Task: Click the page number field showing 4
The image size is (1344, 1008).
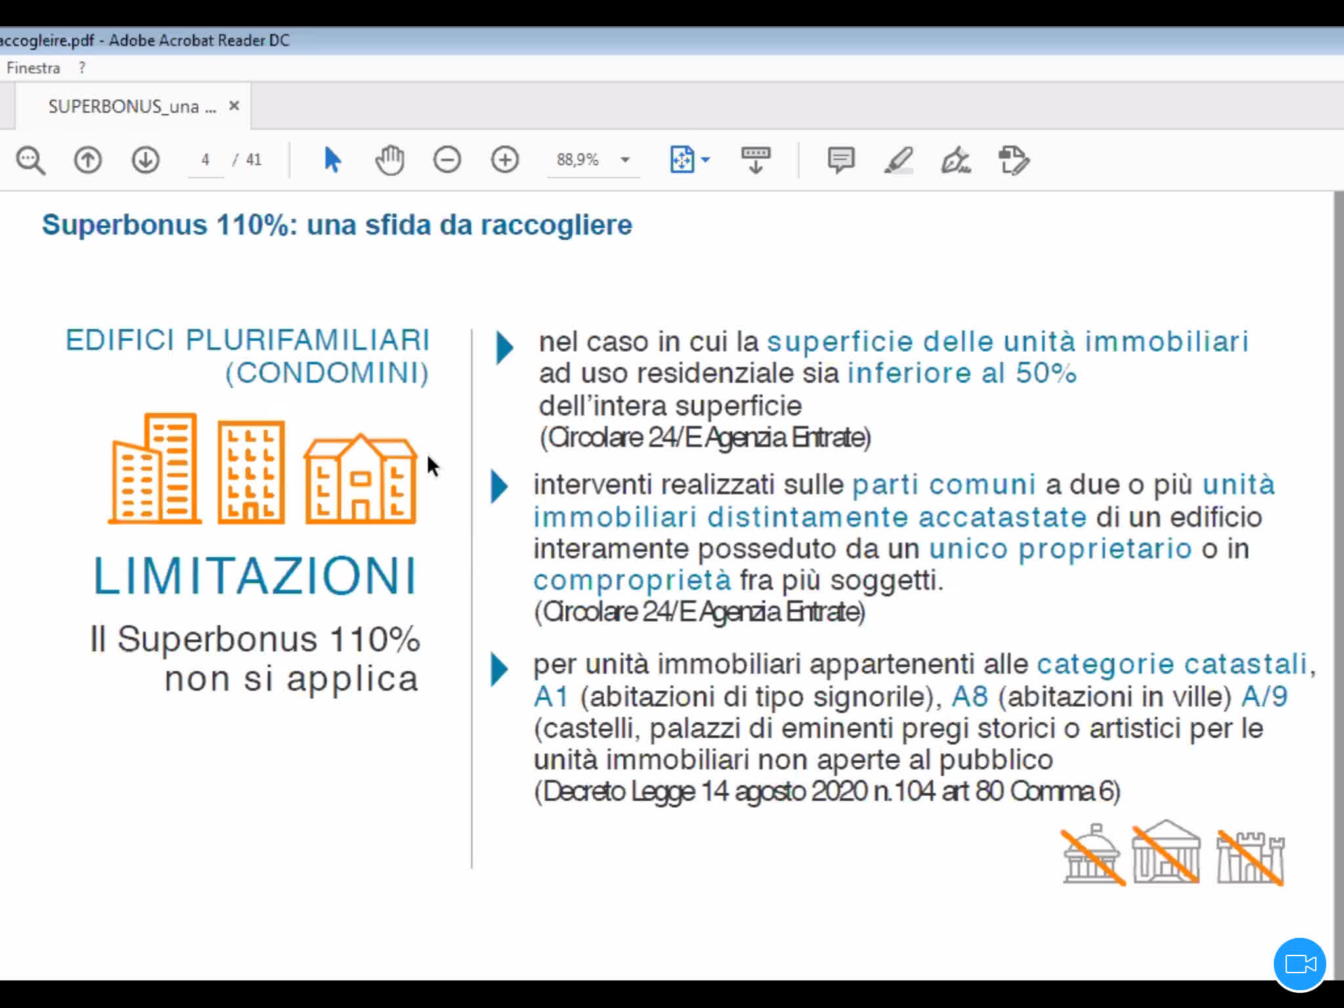Action: tap(205, 160)
